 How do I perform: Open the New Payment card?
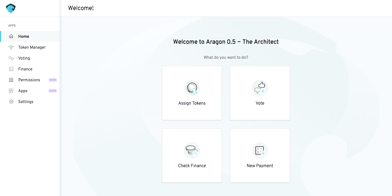[x=260, y=155]
